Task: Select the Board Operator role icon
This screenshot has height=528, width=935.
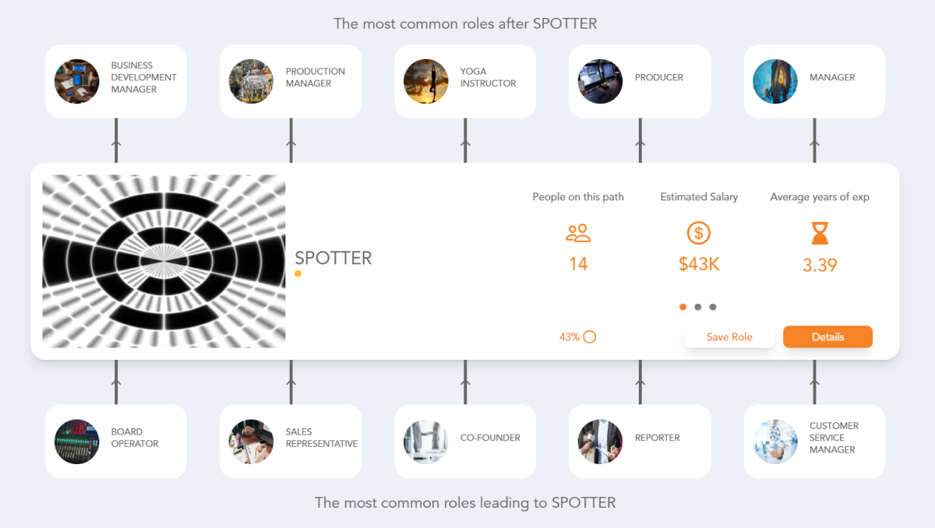Action: [x=76, y=441]
